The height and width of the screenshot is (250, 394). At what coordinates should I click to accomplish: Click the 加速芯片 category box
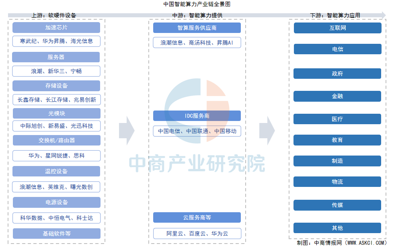tap(56, 28)
